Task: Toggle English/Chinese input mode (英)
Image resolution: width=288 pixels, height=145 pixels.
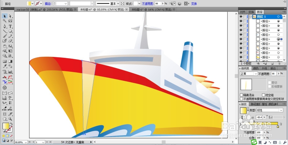Action: click(x=260, y=142)
